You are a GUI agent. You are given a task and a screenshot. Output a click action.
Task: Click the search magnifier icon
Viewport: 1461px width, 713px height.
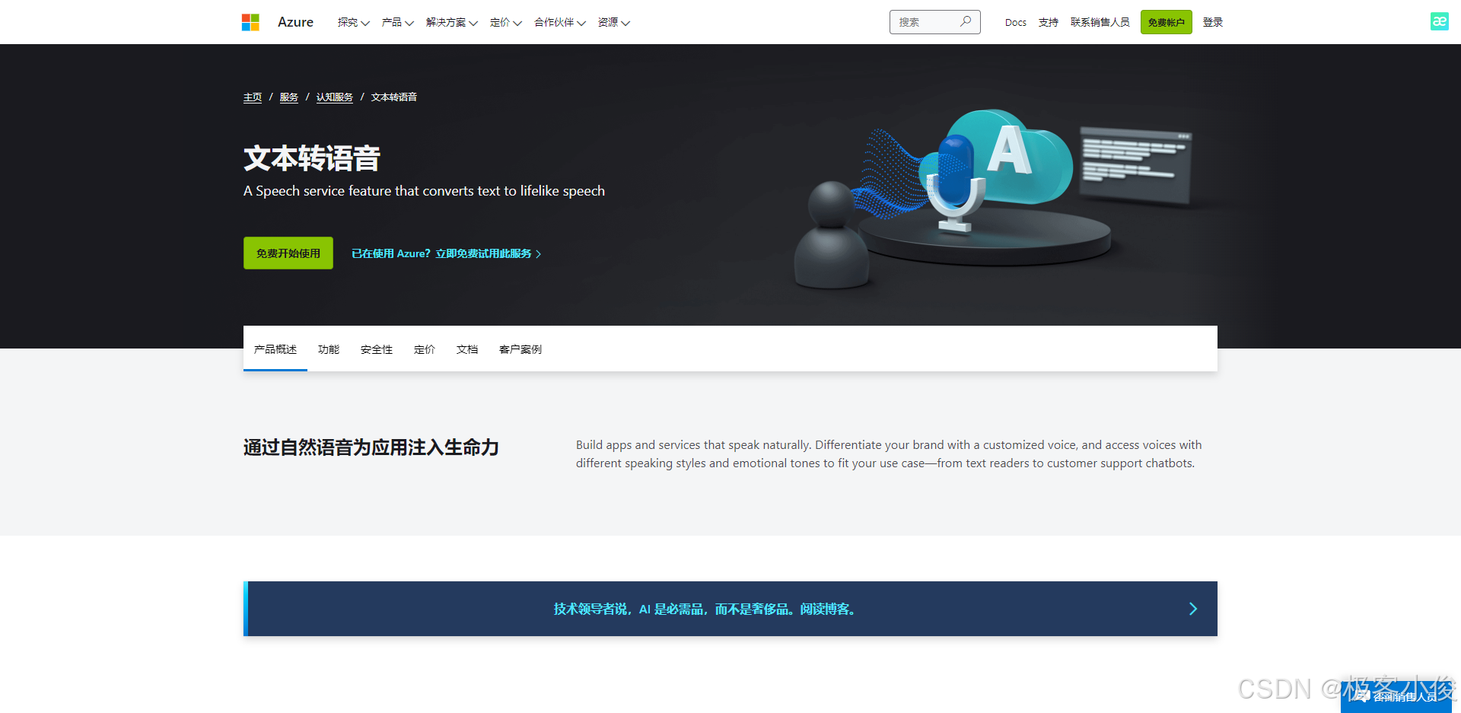click(966, 21)
